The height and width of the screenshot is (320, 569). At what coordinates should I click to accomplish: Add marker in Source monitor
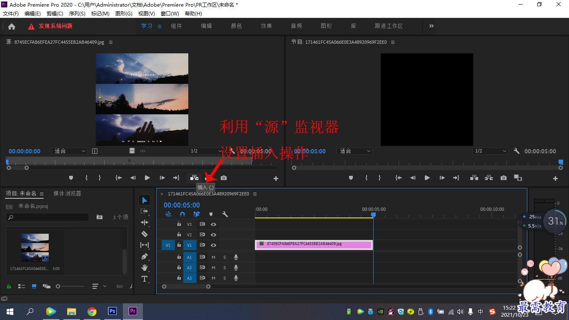71,178
